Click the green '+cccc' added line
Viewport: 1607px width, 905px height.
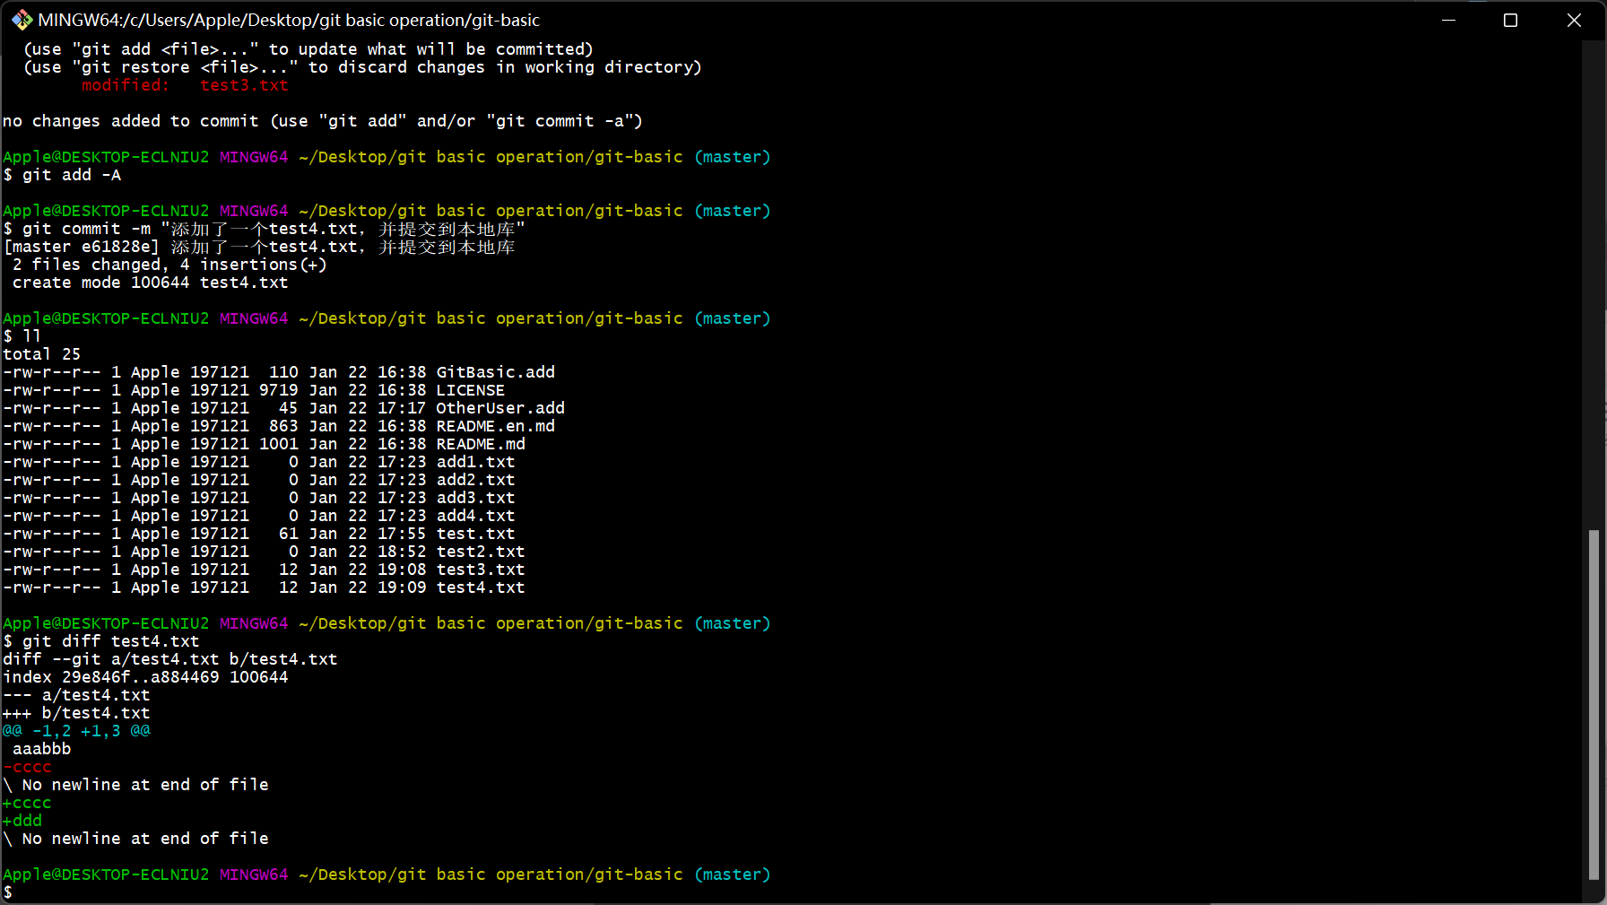pos(27,803)
